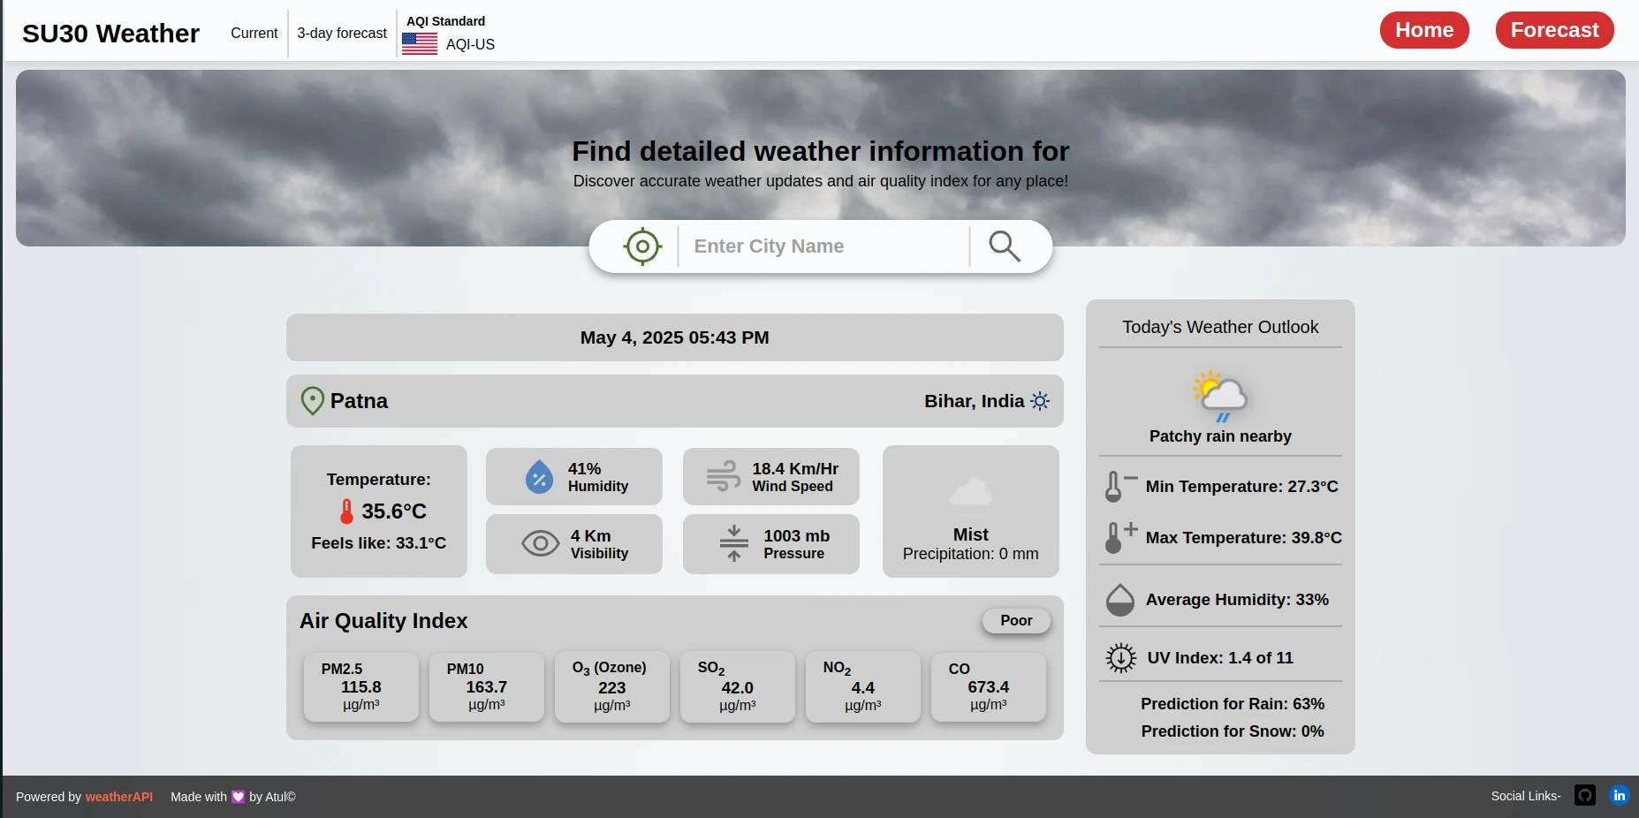
Task: Click Average Humidity: 33% text
Action: [1237, 600]
